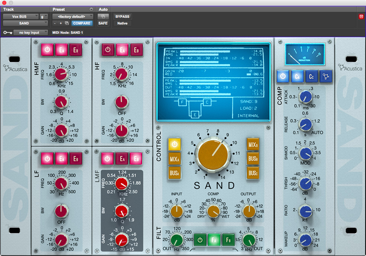Select LF band EA equalizer model
The image size is (366, 256).
tap(62, 158)
